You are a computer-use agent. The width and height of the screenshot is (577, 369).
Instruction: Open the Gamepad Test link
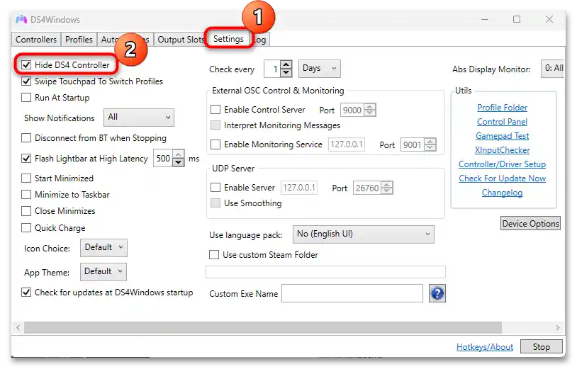tap(503, 136)
